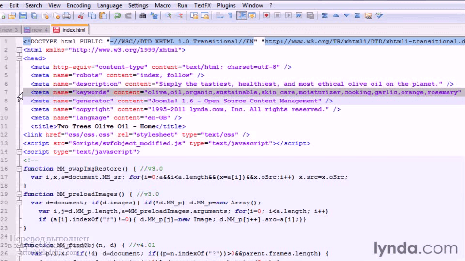Screen dimensions: 465x261
Task: Paste from clipboard using toolbar icon
Action: (103, 15)
